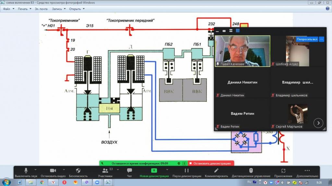The image size is (332, 186).
Task: Open the Дополнительно more options
Action: click(x=307, y=172)
